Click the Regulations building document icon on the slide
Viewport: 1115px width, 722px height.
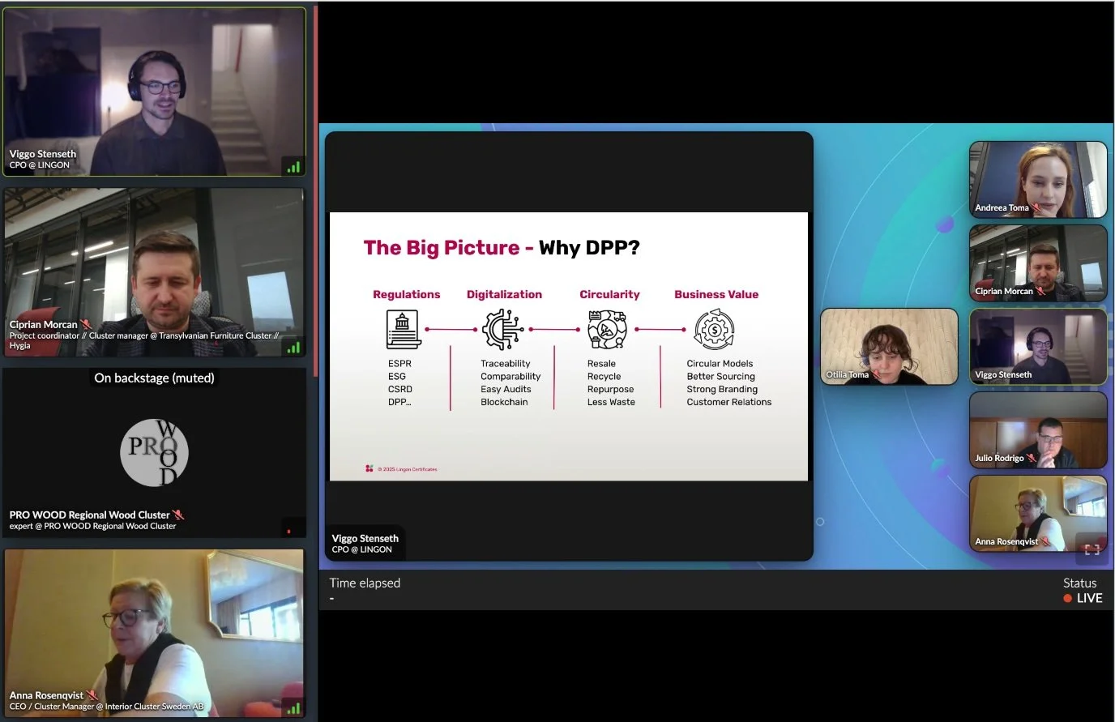point(403,329)
